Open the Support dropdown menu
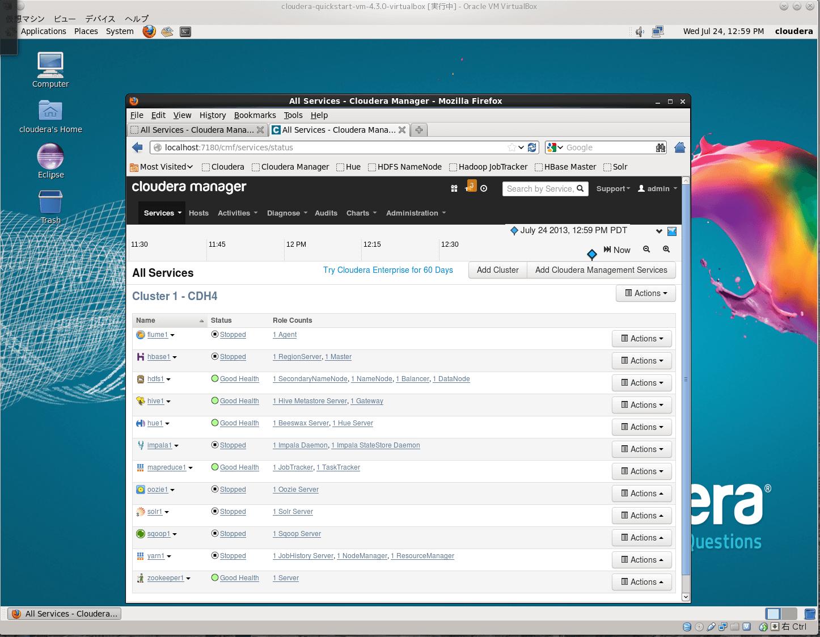Screen dimensions: 820x637 [x=613, y=189]
